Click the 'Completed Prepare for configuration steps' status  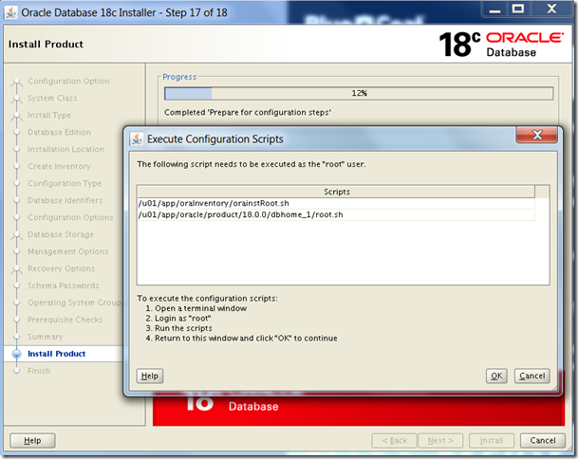248,112
